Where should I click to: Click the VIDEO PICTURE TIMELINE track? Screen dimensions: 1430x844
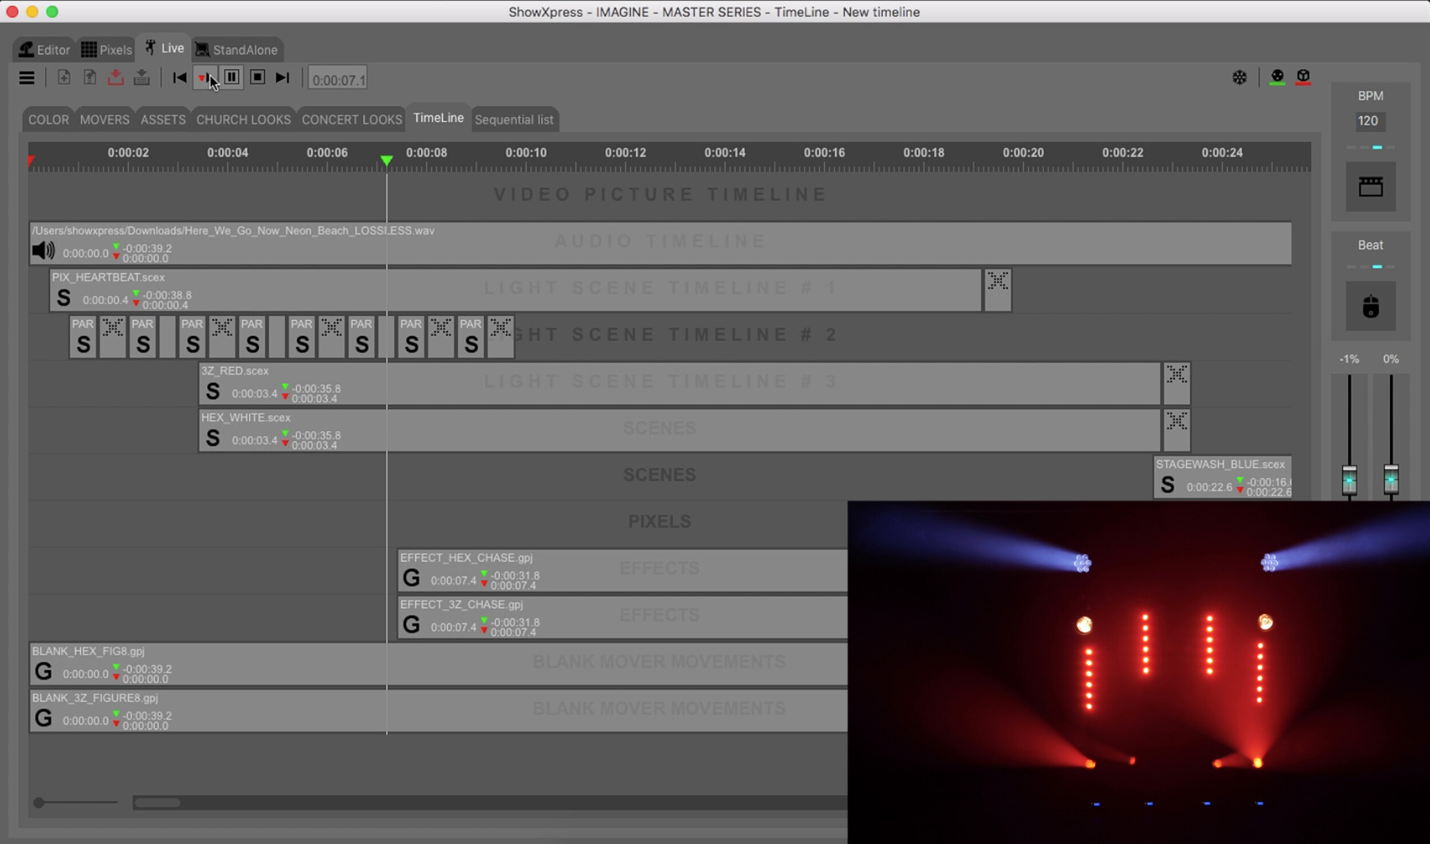[x=660, y=195]
